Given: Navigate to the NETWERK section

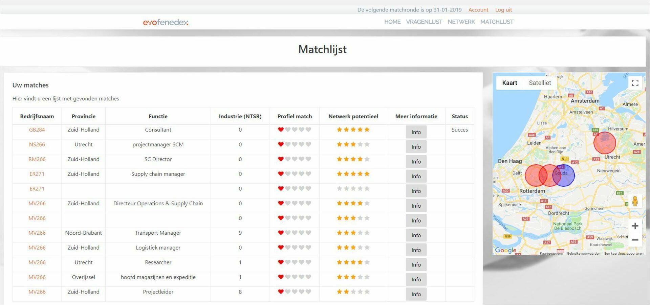Looking at the screenshot, I should click(461, 22).
